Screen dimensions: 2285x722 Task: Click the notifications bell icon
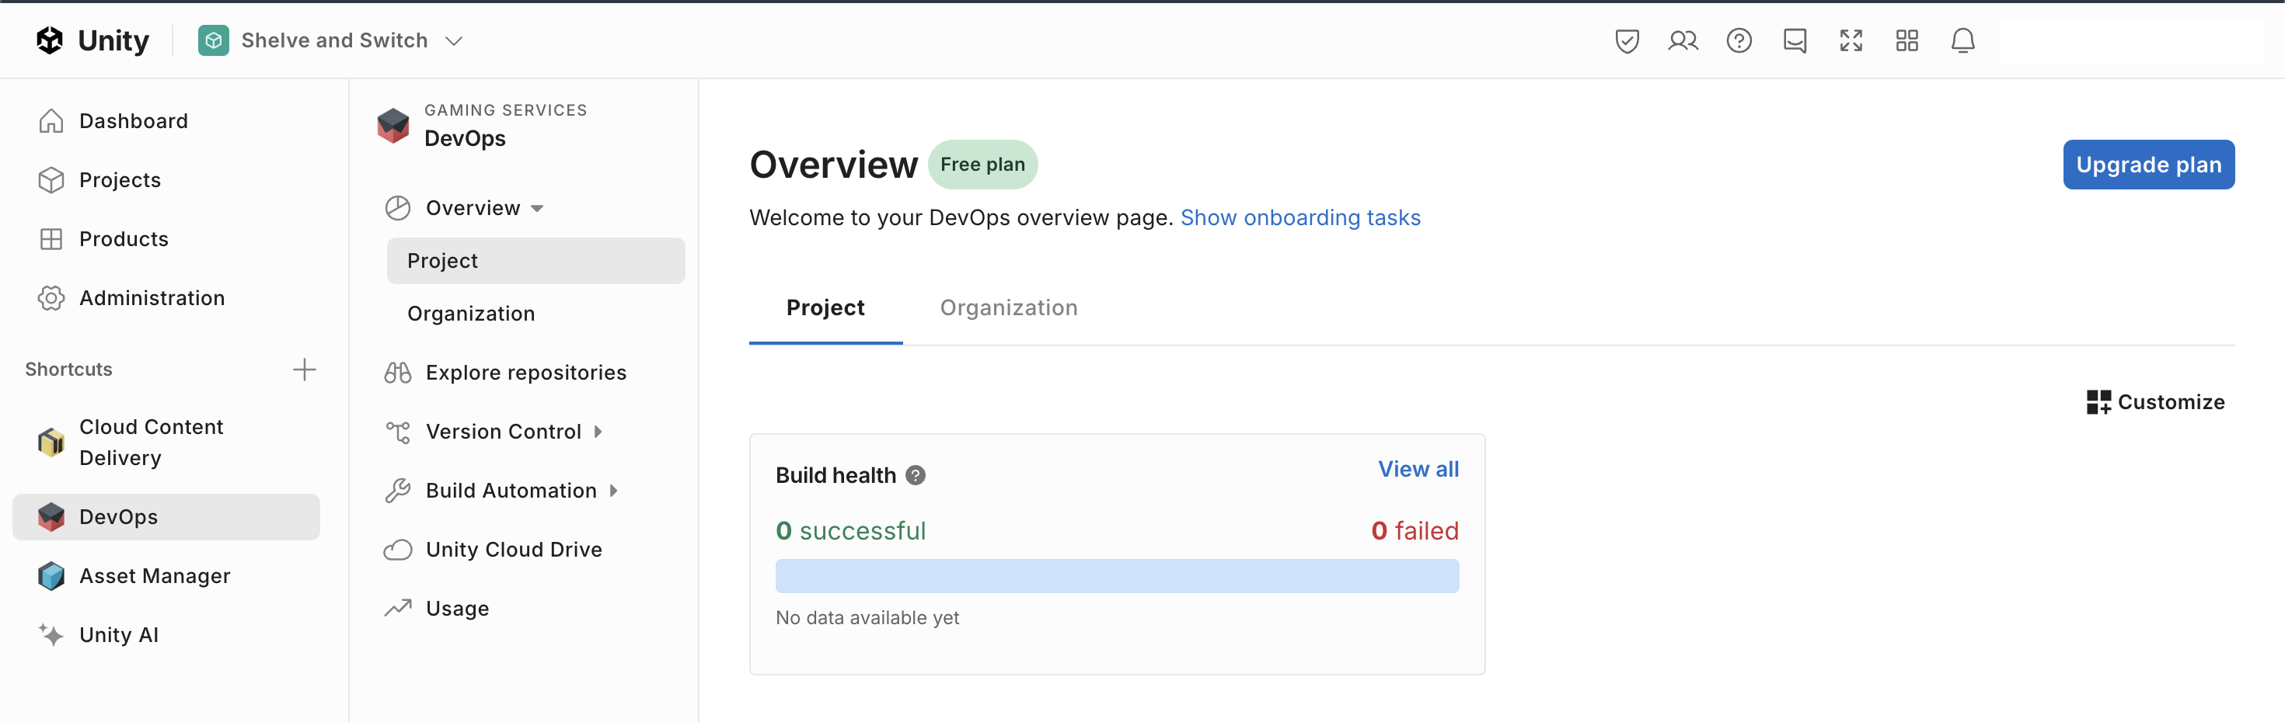1962,40
